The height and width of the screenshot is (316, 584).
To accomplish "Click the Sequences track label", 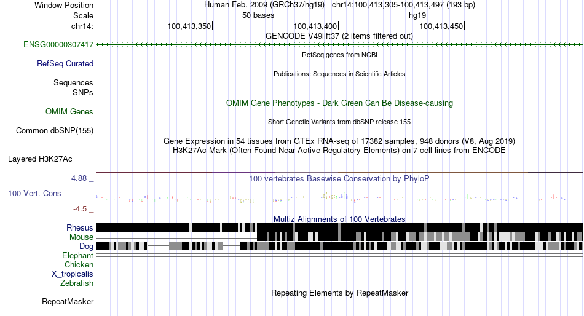I will 73,83.
